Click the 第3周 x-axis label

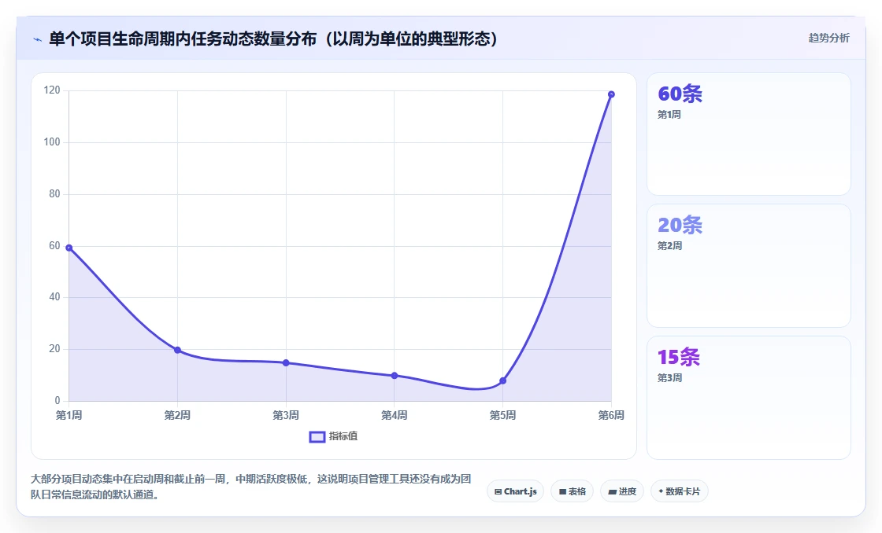[286, 415]
